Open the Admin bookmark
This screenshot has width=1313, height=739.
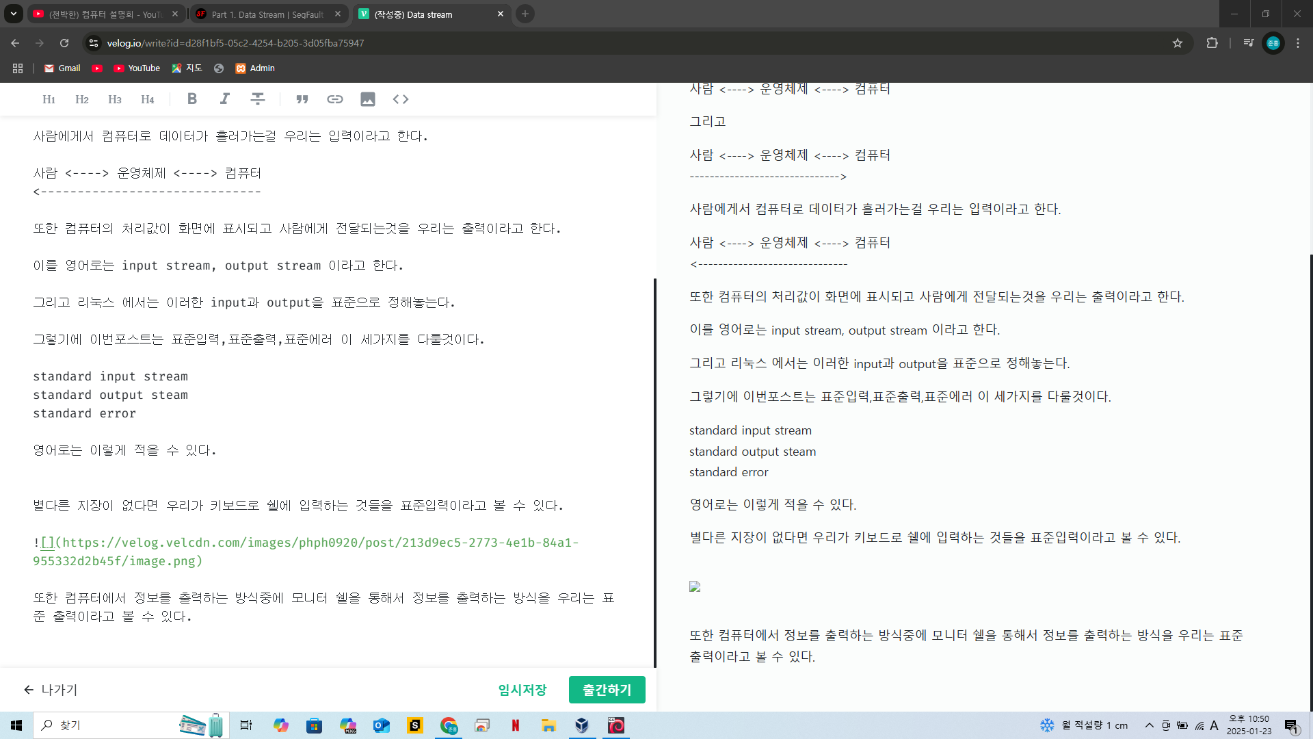[x=255, y=68]
